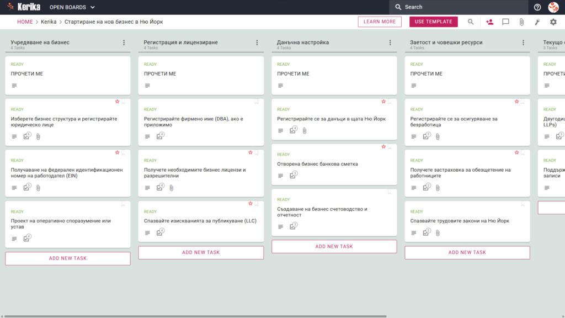Toggle star on EIN card
This screenshot has width=565, height=318.
coord(117,152)
